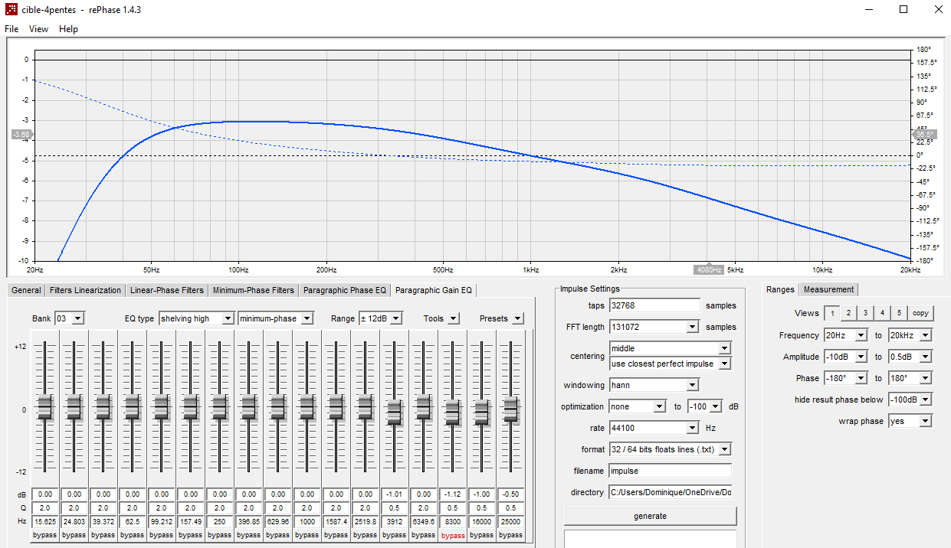Open the View menu

[38, 29]
